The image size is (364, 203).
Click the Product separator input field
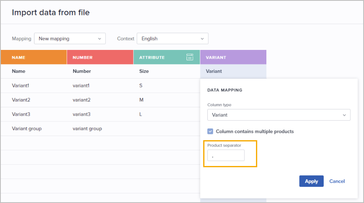click(x=226, y=155)
